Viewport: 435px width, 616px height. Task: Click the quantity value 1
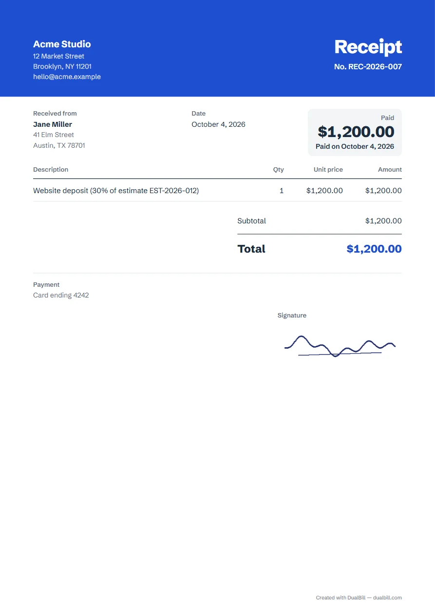click(282, 191)
